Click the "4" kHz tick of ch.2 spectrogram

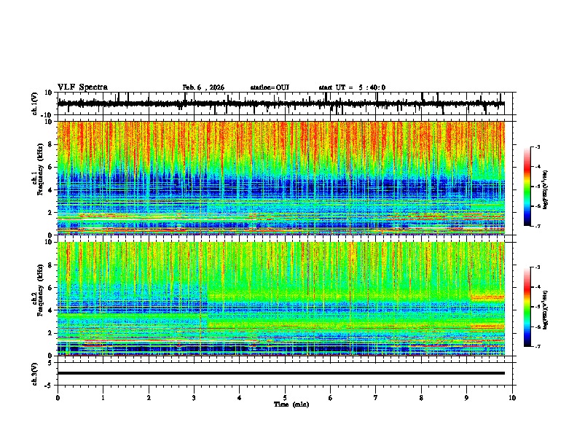50,310
